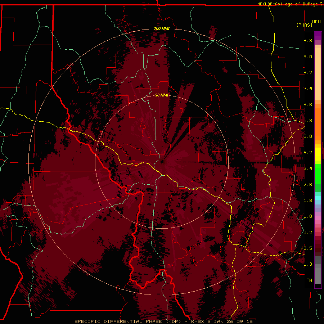Click the 7.4 scale value

308,89
